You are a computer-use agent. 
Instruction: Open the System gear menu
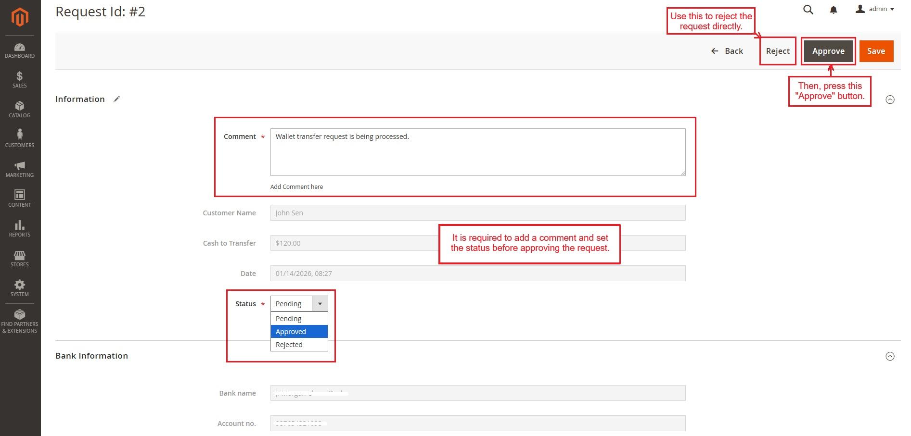20,288
